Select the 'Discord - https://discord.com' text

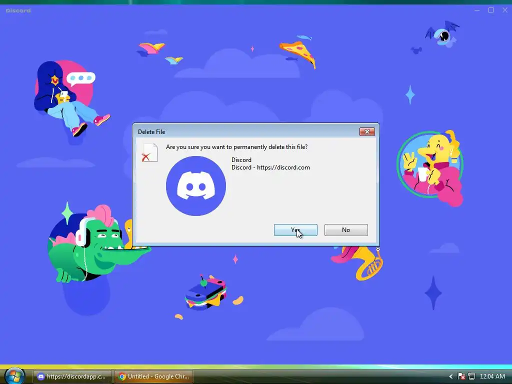[270, 167]
